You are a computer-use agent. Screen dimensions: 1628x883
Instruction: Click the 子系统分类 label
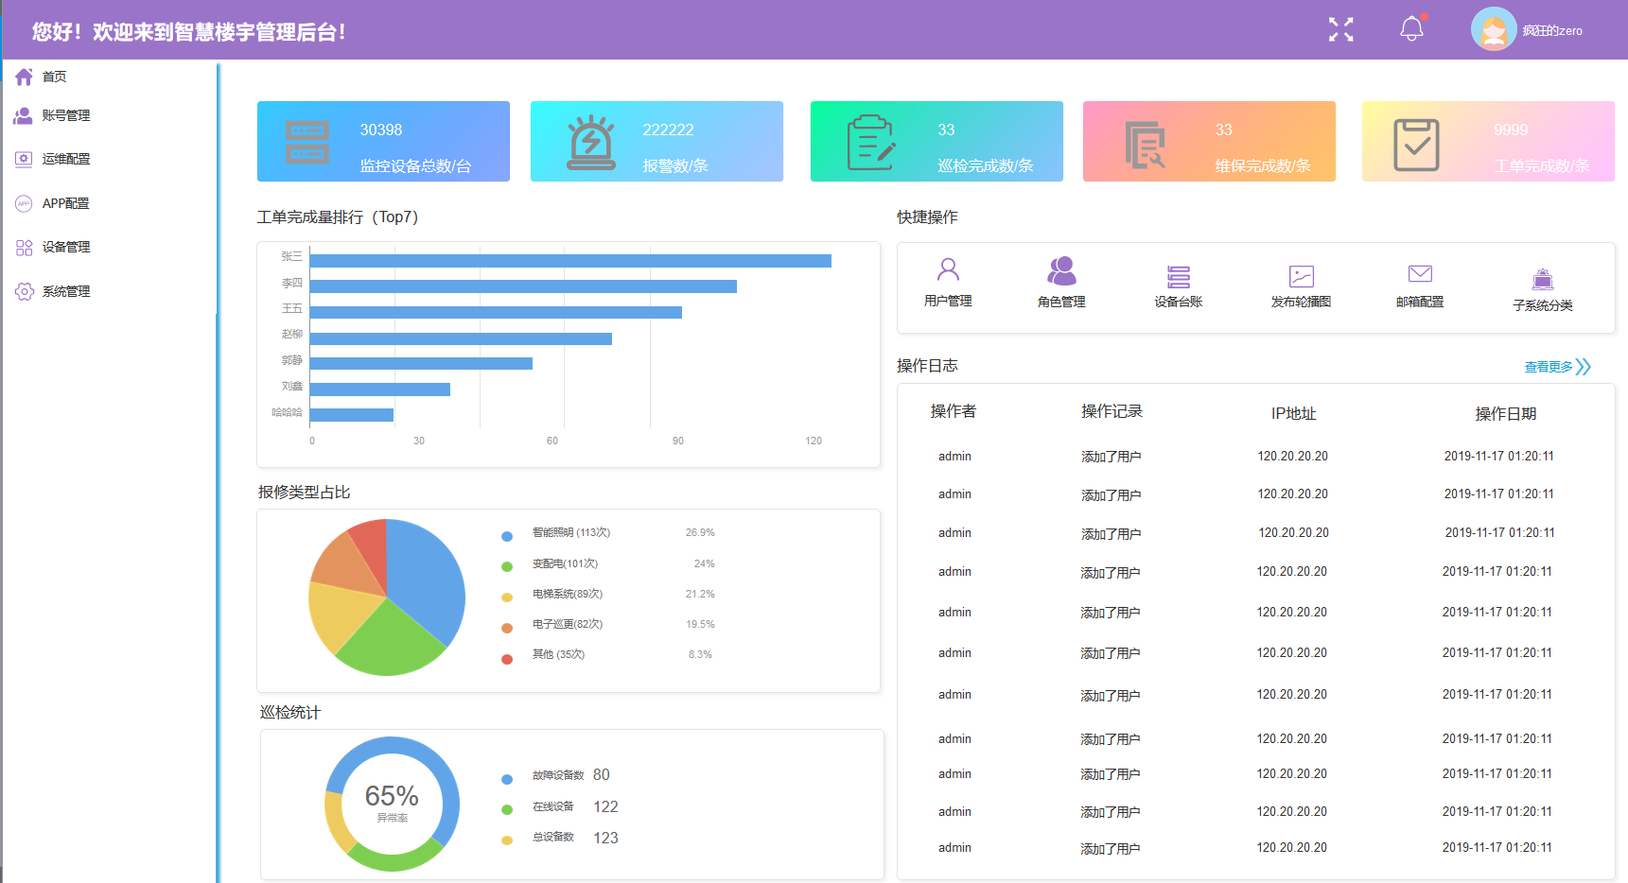coord(1543,305)
